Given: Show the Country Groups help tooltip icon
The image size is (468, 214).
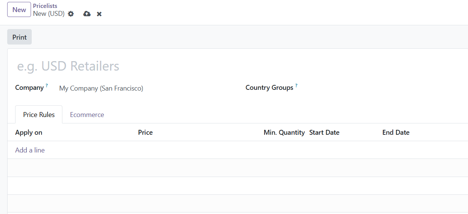Looking at the screenshot, I should pos(296,86).
